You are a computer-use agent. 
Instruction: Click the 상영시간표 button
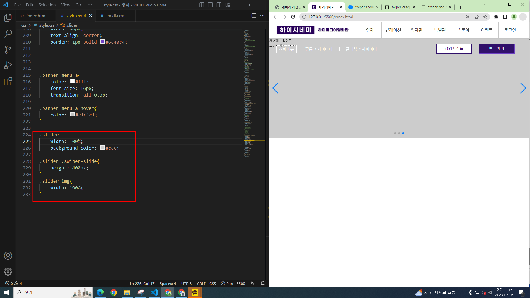454,49
